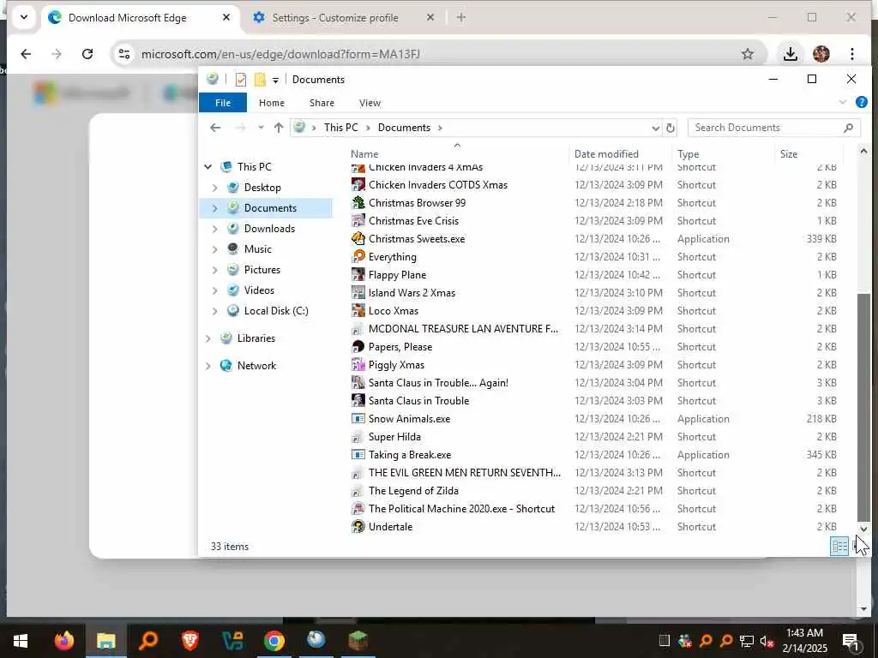Expand the Downloads tree node
The width and height of the screenshot is (878, 658).
(215, 229)
